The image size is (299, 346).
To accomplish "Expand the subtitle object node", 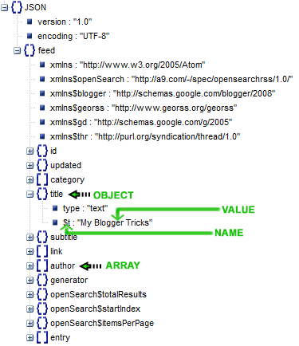I will [x=30, y=238].
